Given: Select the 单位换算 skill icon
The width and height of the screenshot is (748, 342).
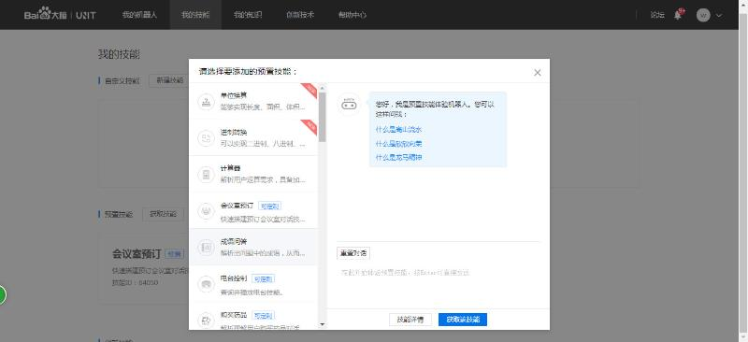Looking at the screenshot, I should pyautogui.click(x=206, y=102).
